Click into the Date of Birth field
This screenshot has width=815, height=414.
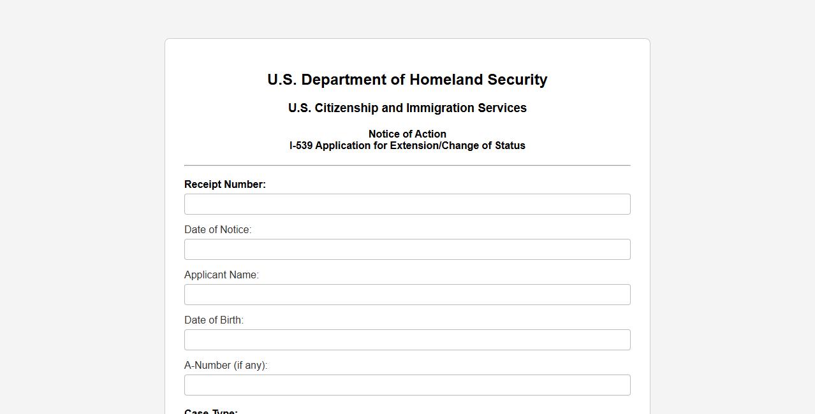pos(407,340)
